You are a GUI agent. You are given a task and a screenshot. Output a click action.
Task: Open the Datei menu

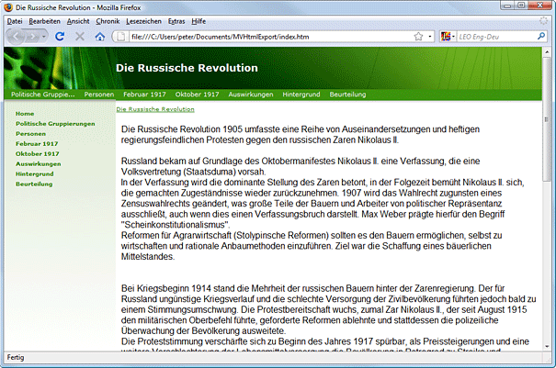(15, 21)
